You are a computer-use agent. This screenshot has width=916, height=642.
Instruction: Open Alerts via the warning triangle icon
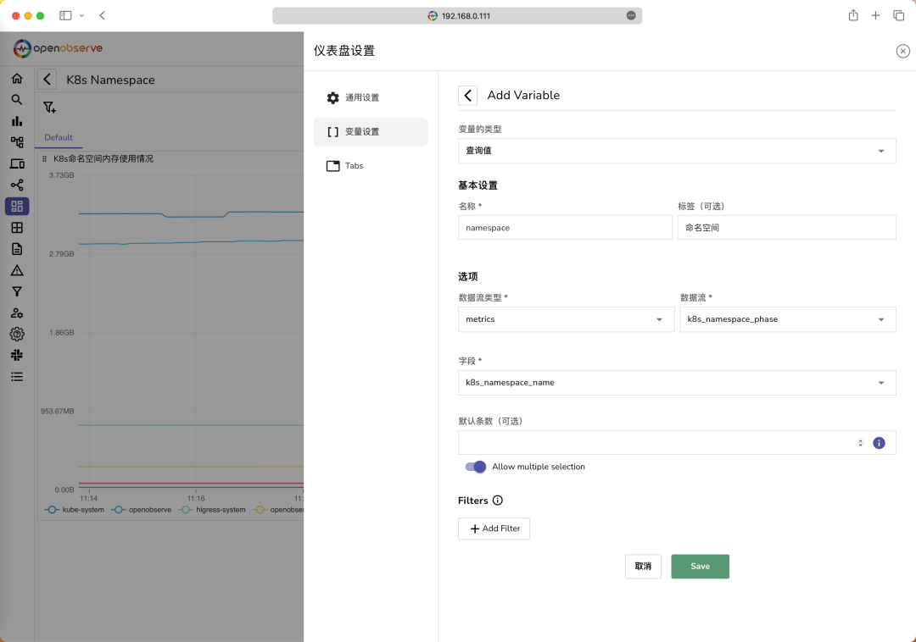(17, 270)
